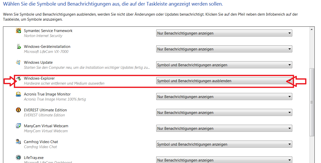Select the 'Windows-Geräteinstallation' label
This screenshot has height=163, width=321.
(x=47, y=47)
